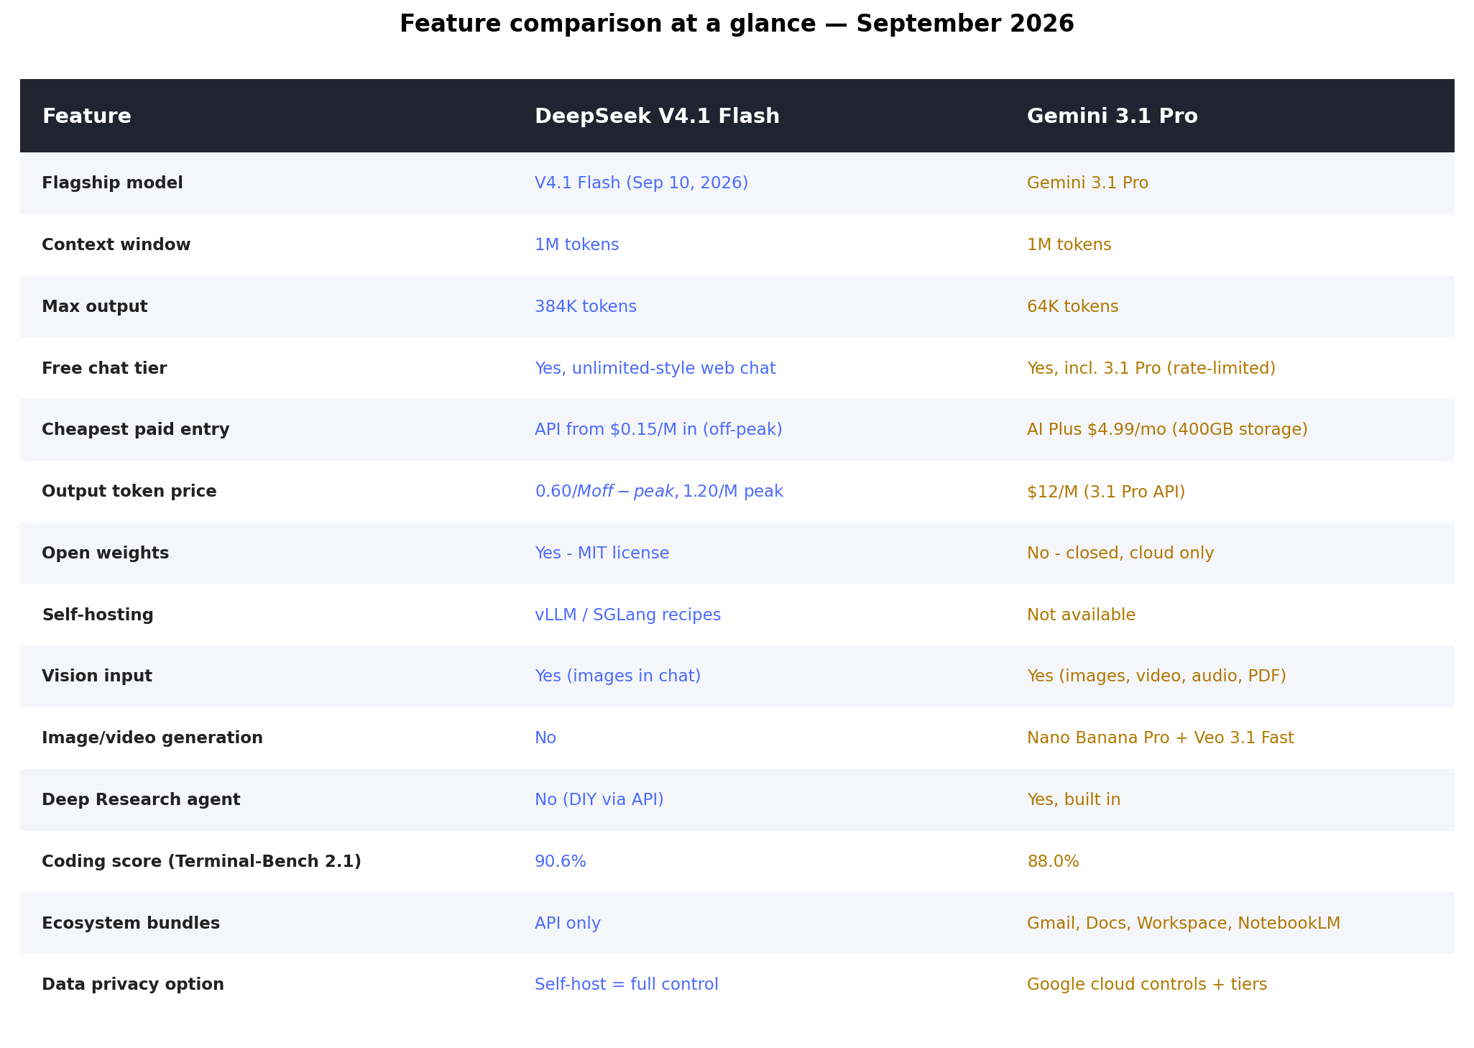Click the 'Context window' row label
1474x1048 pixels.
coord(116,245)
